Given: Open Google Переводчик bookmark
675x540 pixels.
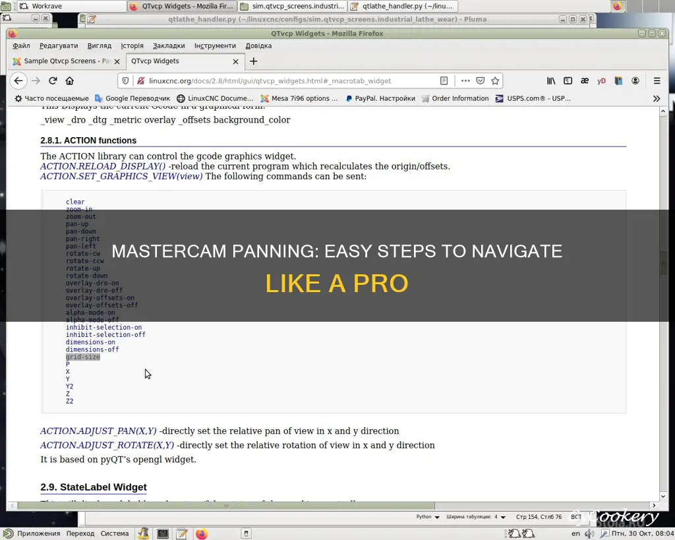Looking at the screenshot, I should 132,99.
